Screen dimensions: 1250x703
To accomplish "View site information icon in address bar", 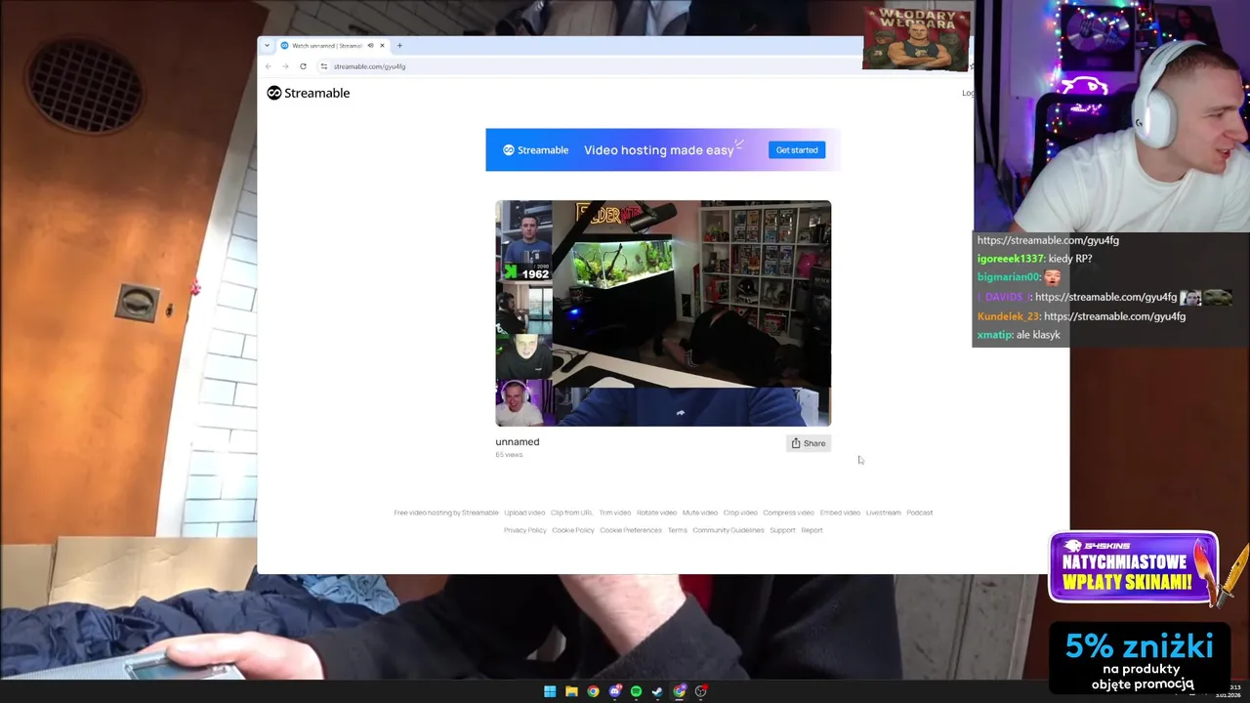I will coord(324,66).
